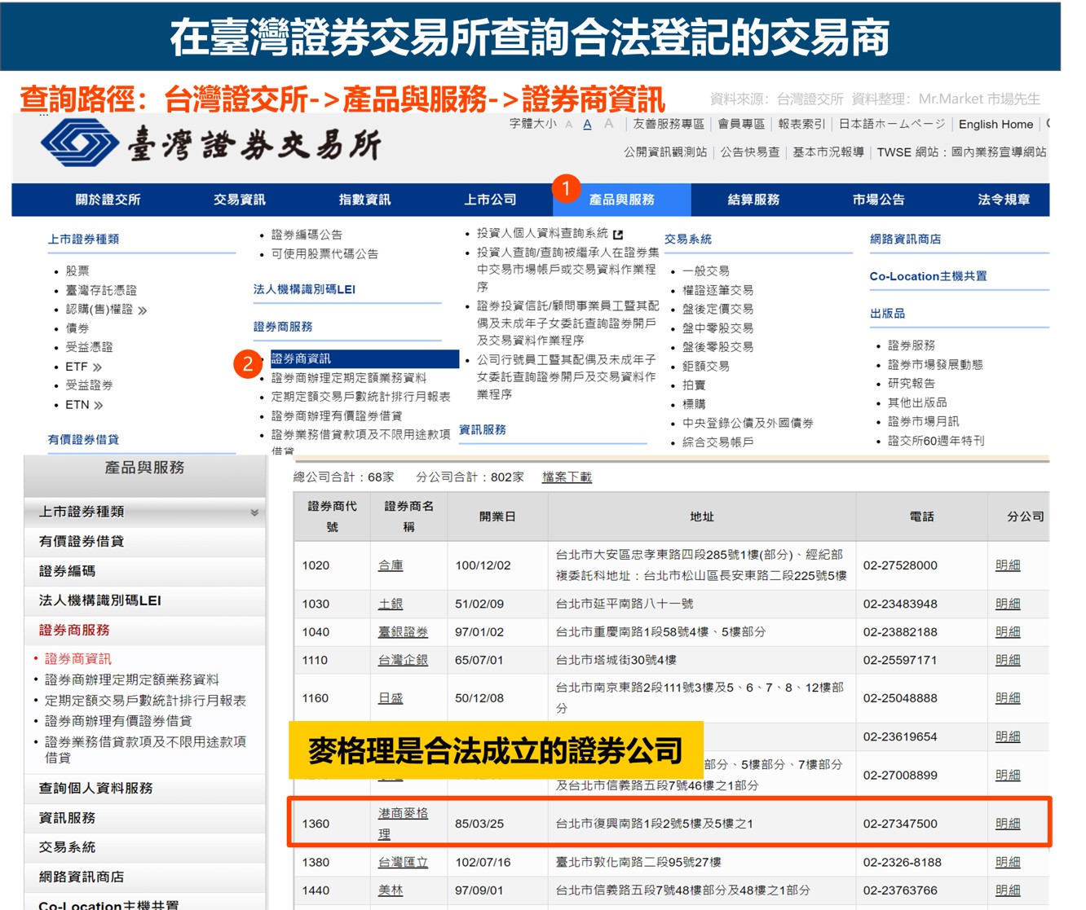Image resolution: width=1086 pixels, height=910 pixels.
Task: Open 鉅額交易 link
Action: coord(705,367)
